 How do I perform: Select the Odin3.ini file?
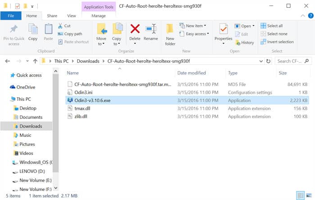[x=83, y=92]
